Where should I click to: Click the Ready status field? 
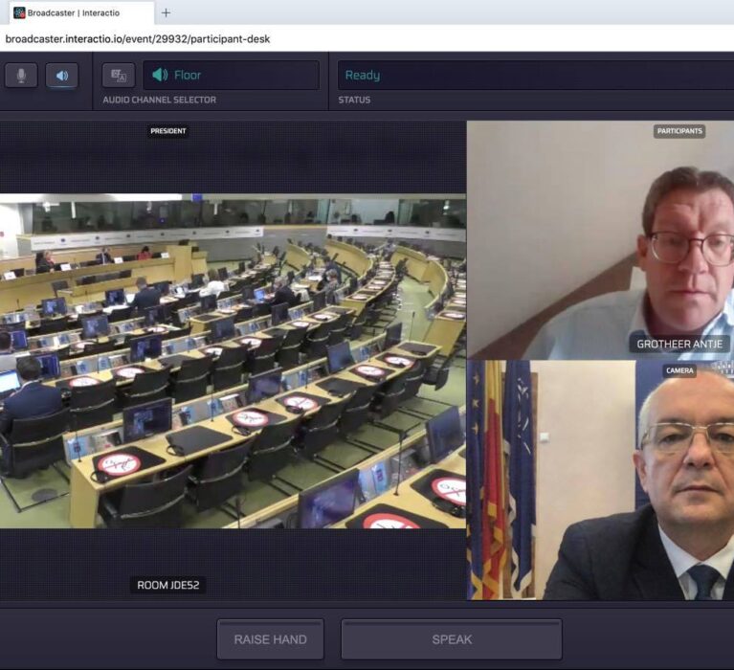(535, 76)
